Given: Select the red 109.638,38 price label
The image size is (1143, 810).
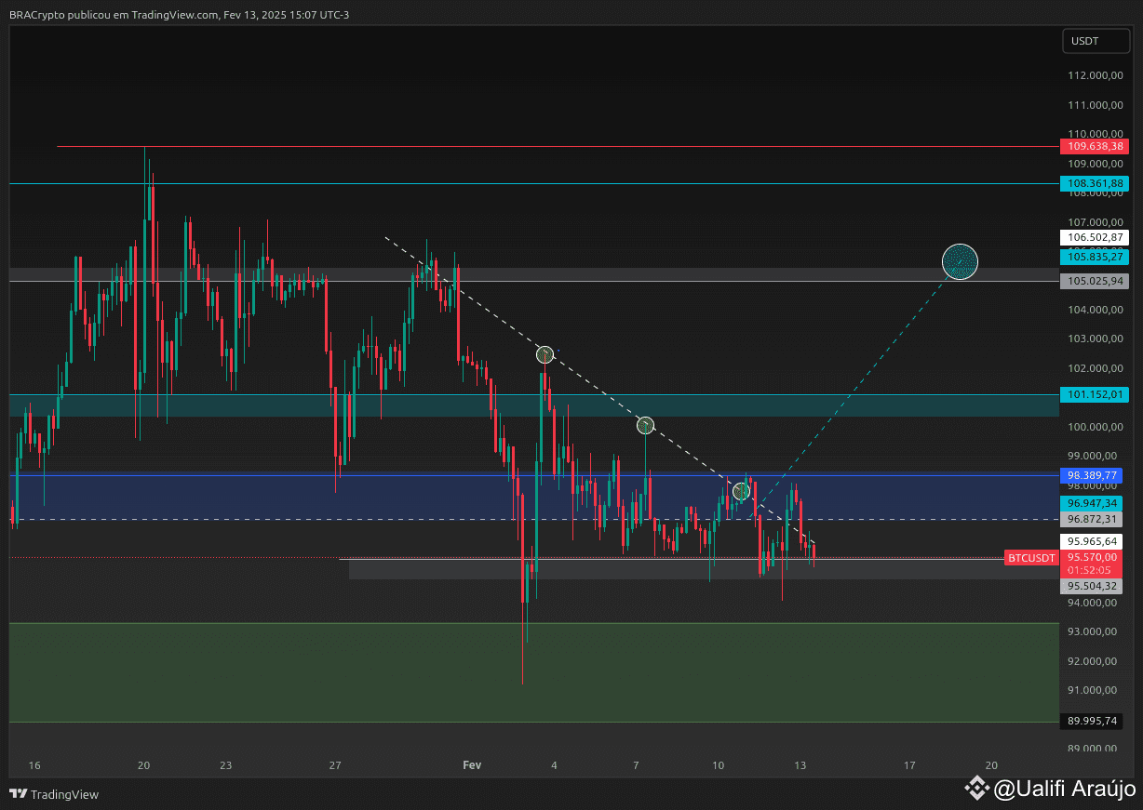Looking at the screenshot, I should 1095,146.
